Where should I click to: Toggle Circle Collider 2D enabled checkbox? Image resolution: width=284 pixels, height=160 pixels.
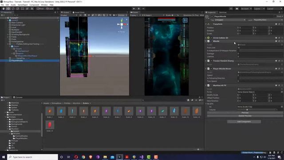211,38
